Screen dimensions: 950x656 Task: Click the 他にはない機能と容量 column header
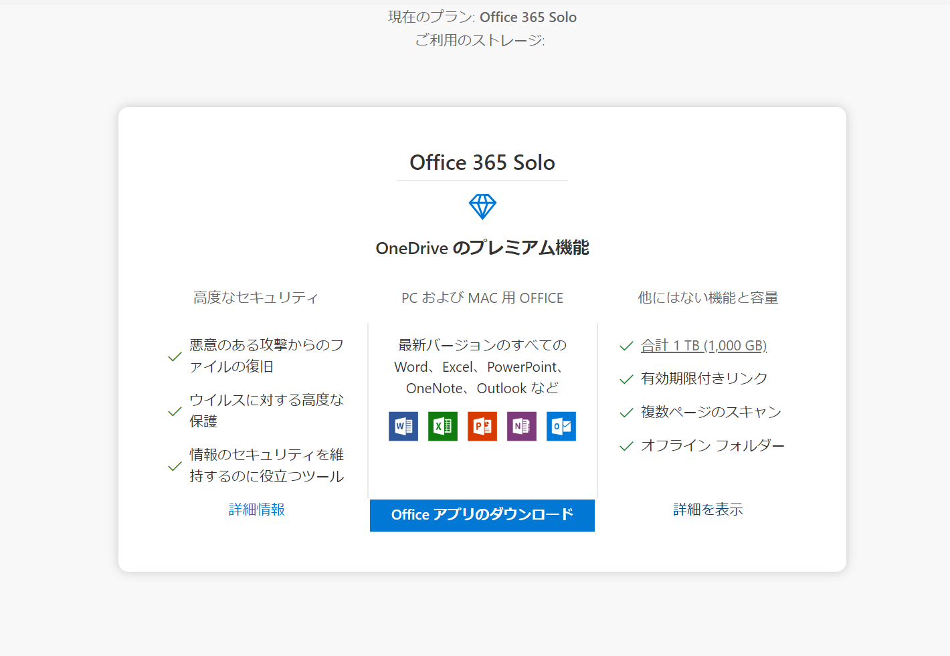click(708, 298)
